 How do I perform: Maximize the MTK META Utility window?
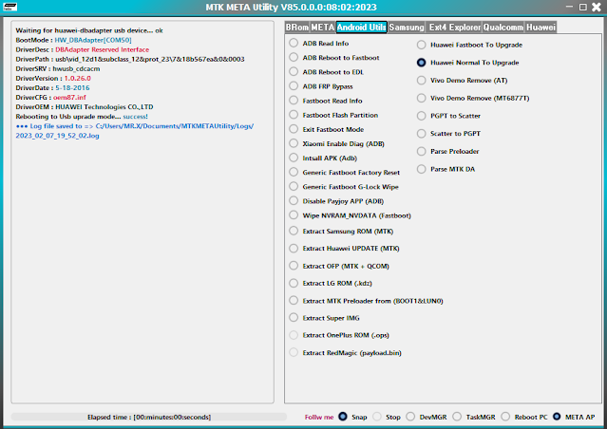582,7
